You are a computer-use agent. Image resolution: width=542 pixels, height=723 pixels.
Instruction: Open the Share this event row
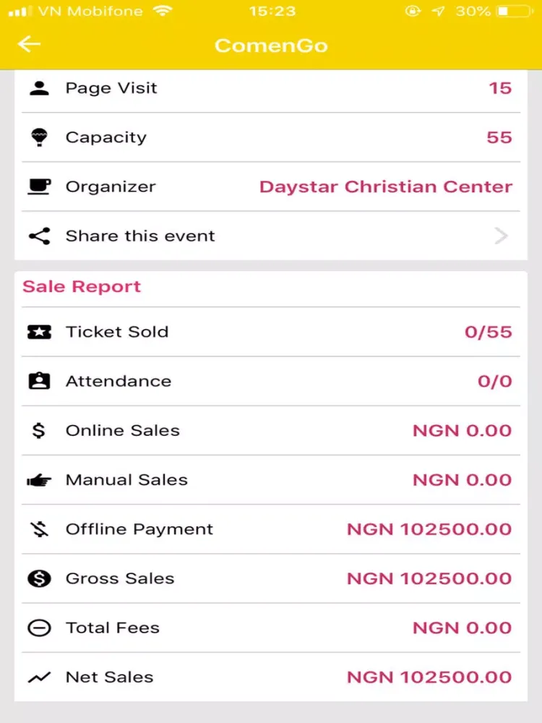pyautogui.click(x=271, y=236)
